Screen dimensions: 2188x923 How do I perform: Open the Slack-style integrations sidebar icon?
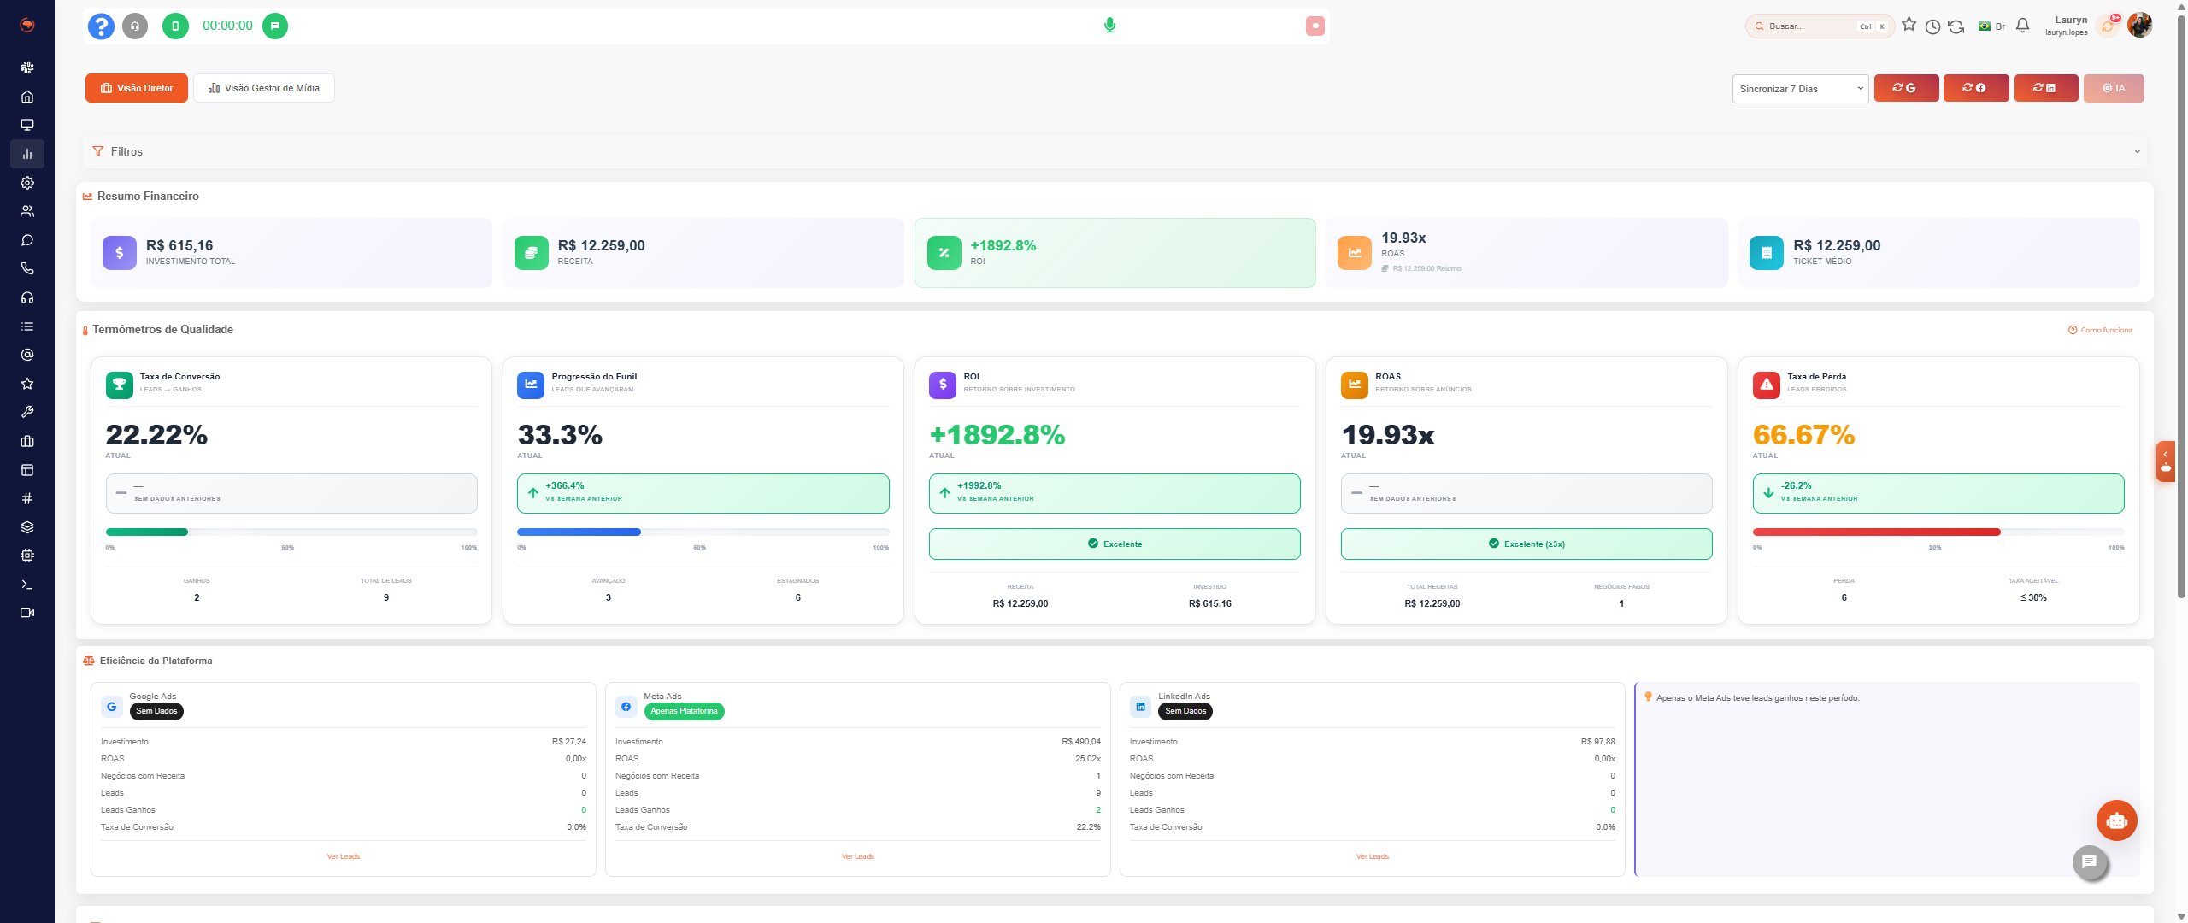27,68
